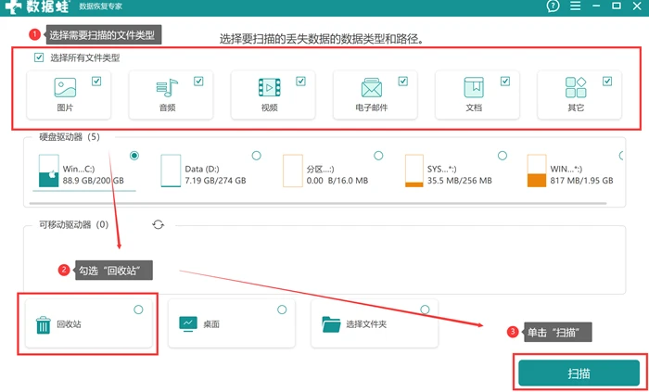
Task: Uncheck the 视频 file type checkbox
Action: (x=300, y=81)
